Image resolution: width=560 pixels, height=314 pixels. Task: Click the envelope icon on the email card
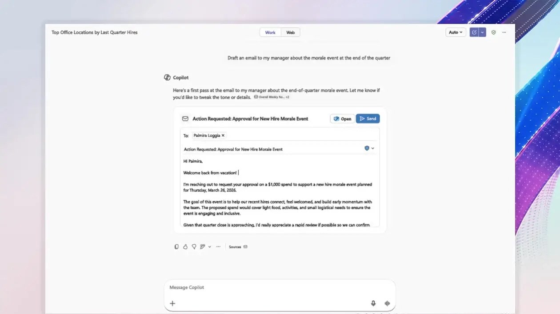[185, 118]
